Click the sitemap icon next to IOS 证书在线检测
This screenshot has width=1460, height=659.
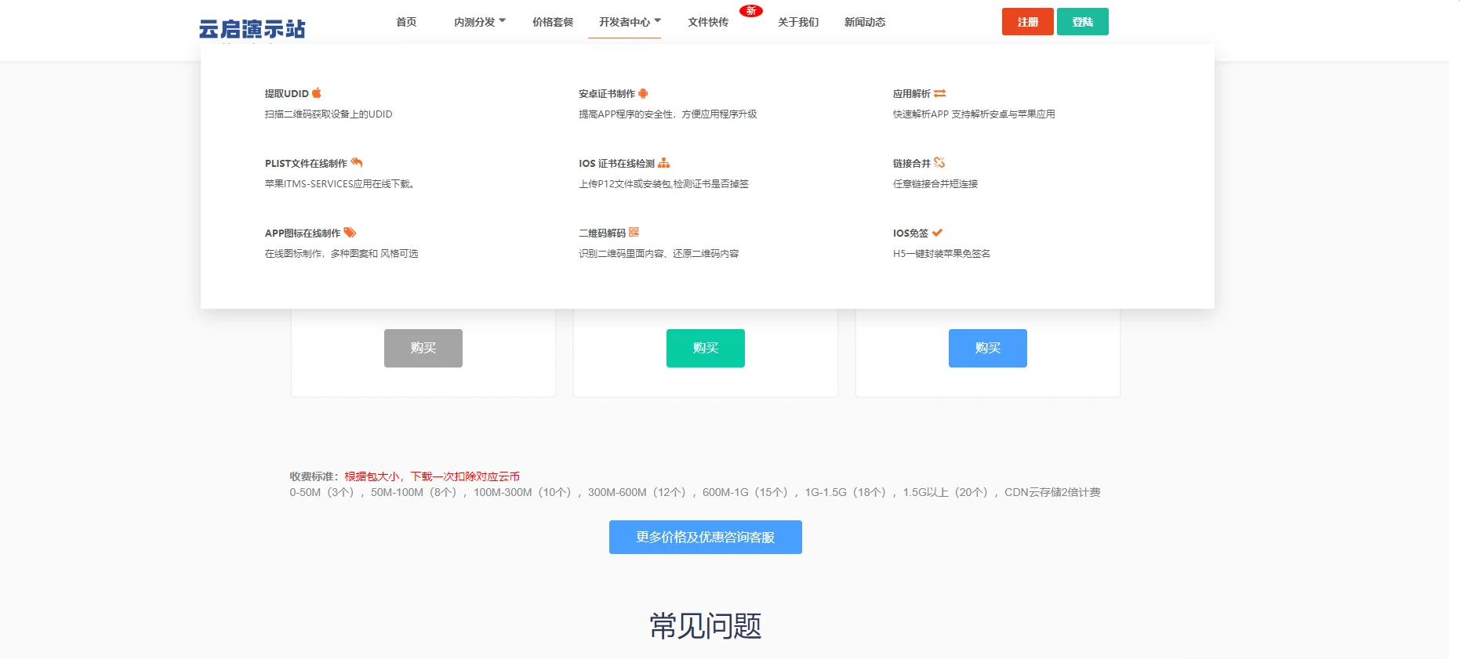coord(664,163)
